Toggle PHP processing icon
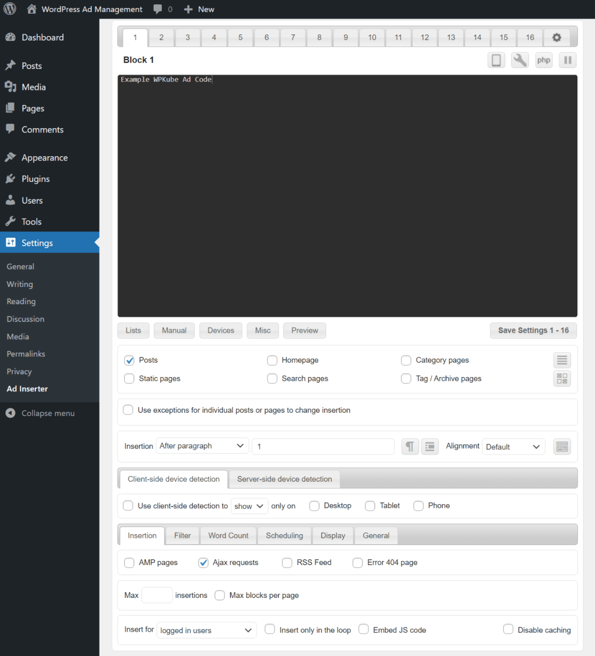 pyautogui.click(x=544, y=60)
